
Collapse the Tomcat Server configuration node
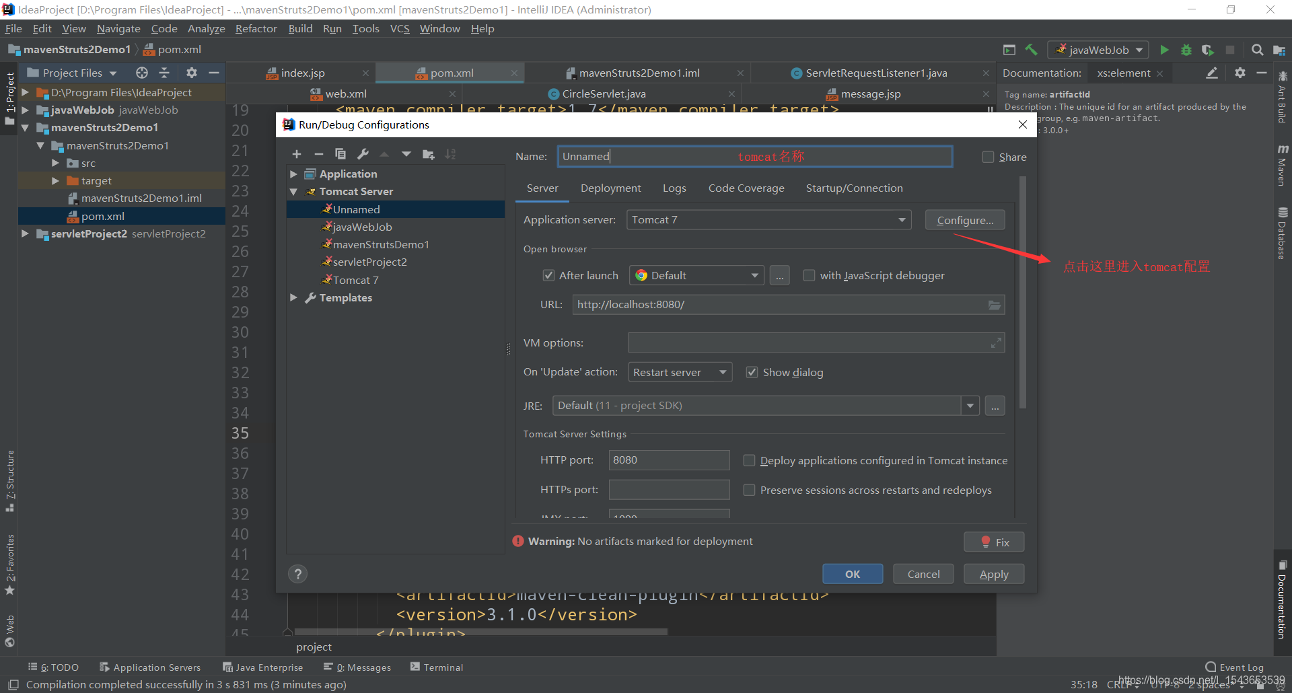(x=293, y=192)
